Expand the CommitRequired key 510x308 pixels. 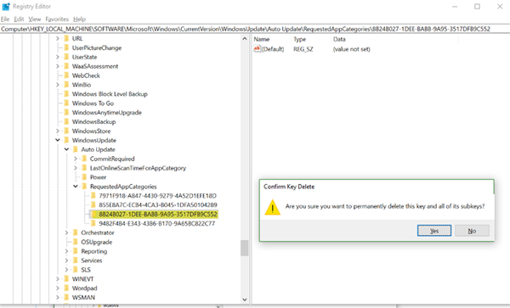(x=76, y=159)
